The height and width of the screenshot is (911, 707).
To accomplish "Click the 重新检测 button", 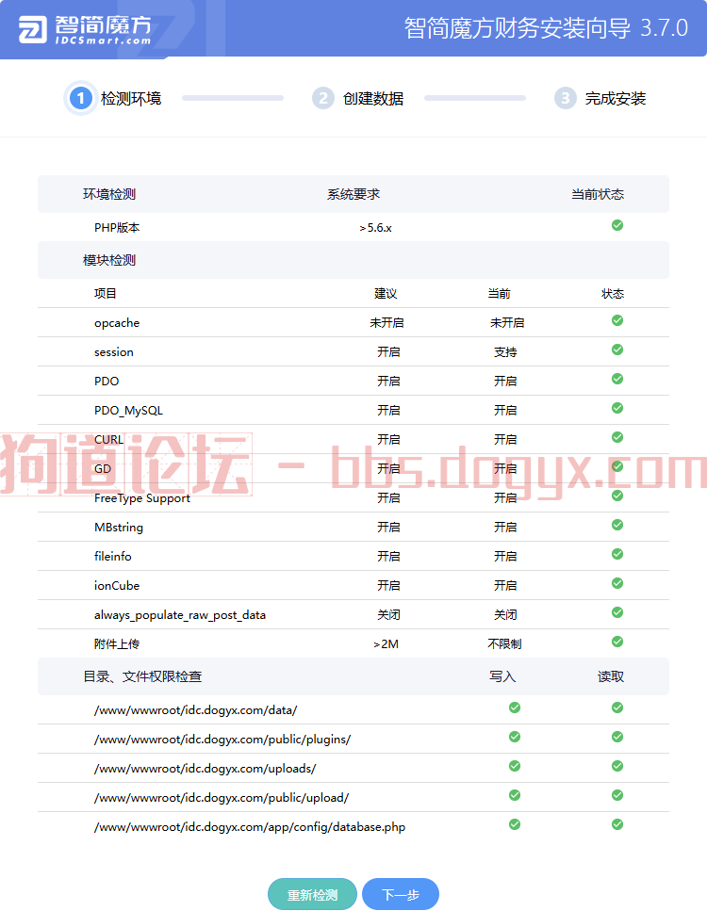I will (312, 895).
